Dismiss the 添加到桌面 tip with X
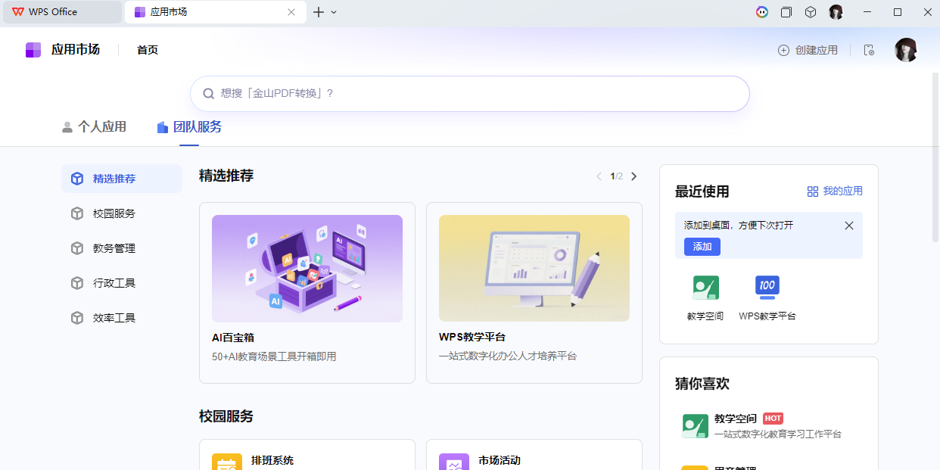Viewport: 940px width, 470px height. coord(849,226)
